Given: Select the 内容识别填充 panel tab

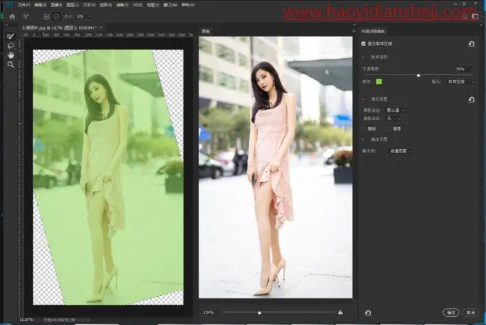Looking at the screenshot, I should [x=373, y=31].
